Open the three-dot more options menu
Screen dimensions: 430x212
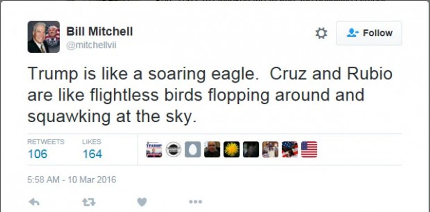[x=195, y=202]
